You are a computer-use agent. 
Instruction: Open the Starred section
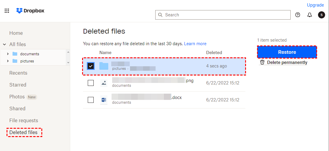(x=18, y=85)
